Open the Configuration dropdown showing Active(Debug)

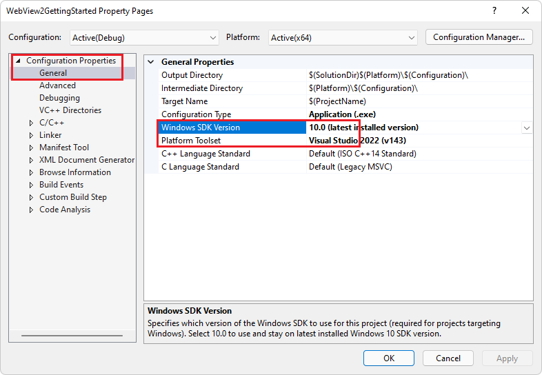(144, 38)
